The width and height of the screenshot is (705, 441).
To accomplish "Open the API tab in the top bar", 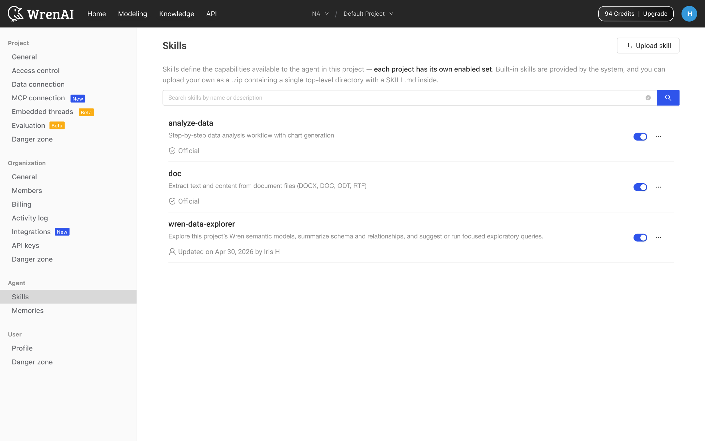I will (x=211, y=14).
